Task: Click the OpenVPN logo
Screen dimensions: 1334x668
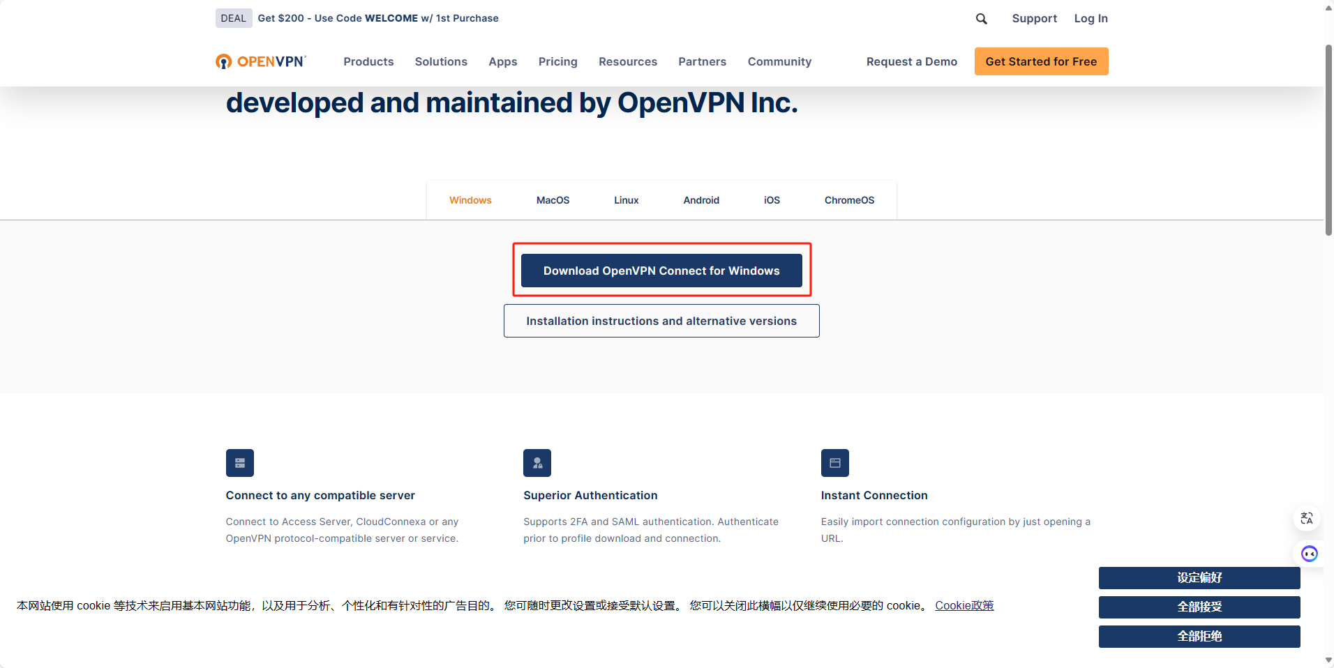Action: (x=261, y=61)
